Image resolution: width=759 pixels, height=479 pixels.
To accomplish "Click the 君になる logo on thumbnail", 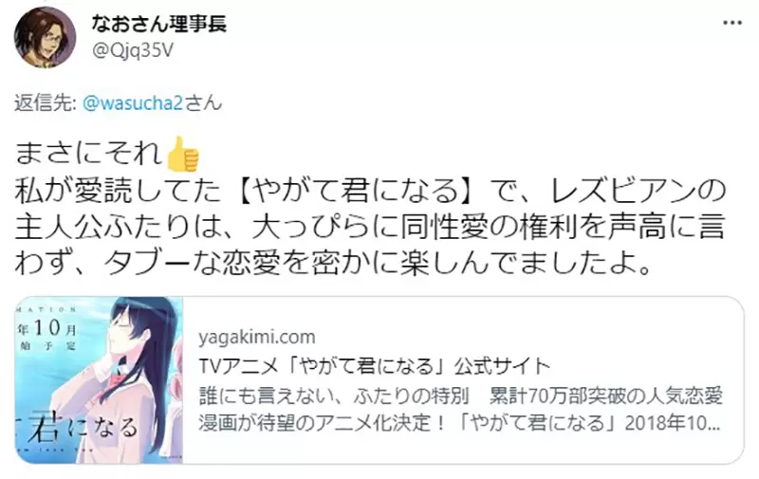I will pos(83,429).
